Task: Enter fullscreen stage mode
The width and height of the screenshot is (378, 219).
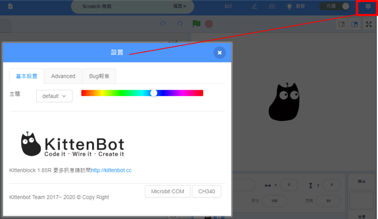Action: (369, 25)
